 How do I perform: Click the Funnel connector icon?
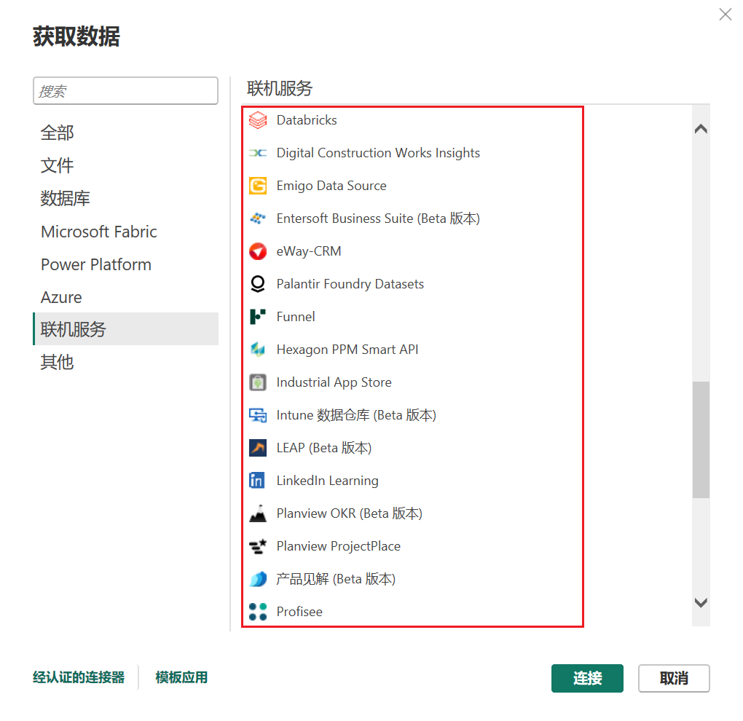(x=258, y=317)
